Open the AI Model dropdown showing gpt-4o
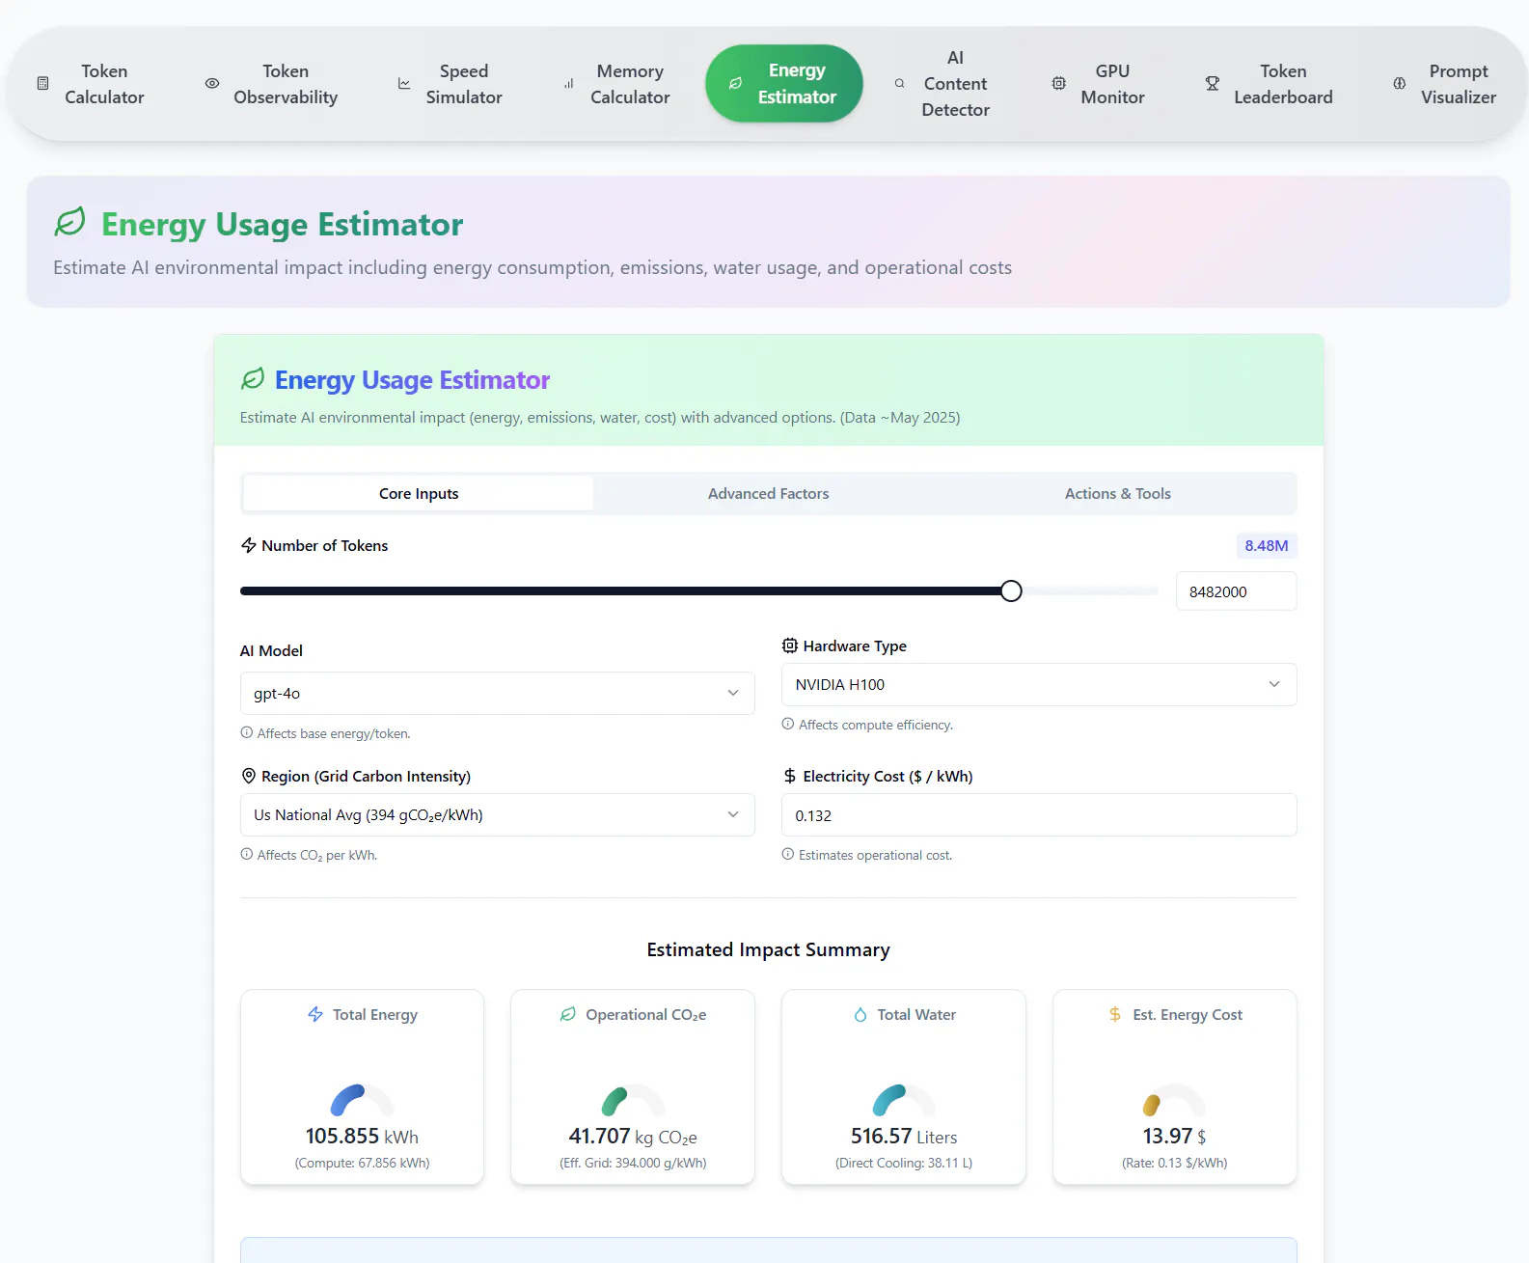The height and width of the screenshot is (1263, 1529). pos(497,693)
